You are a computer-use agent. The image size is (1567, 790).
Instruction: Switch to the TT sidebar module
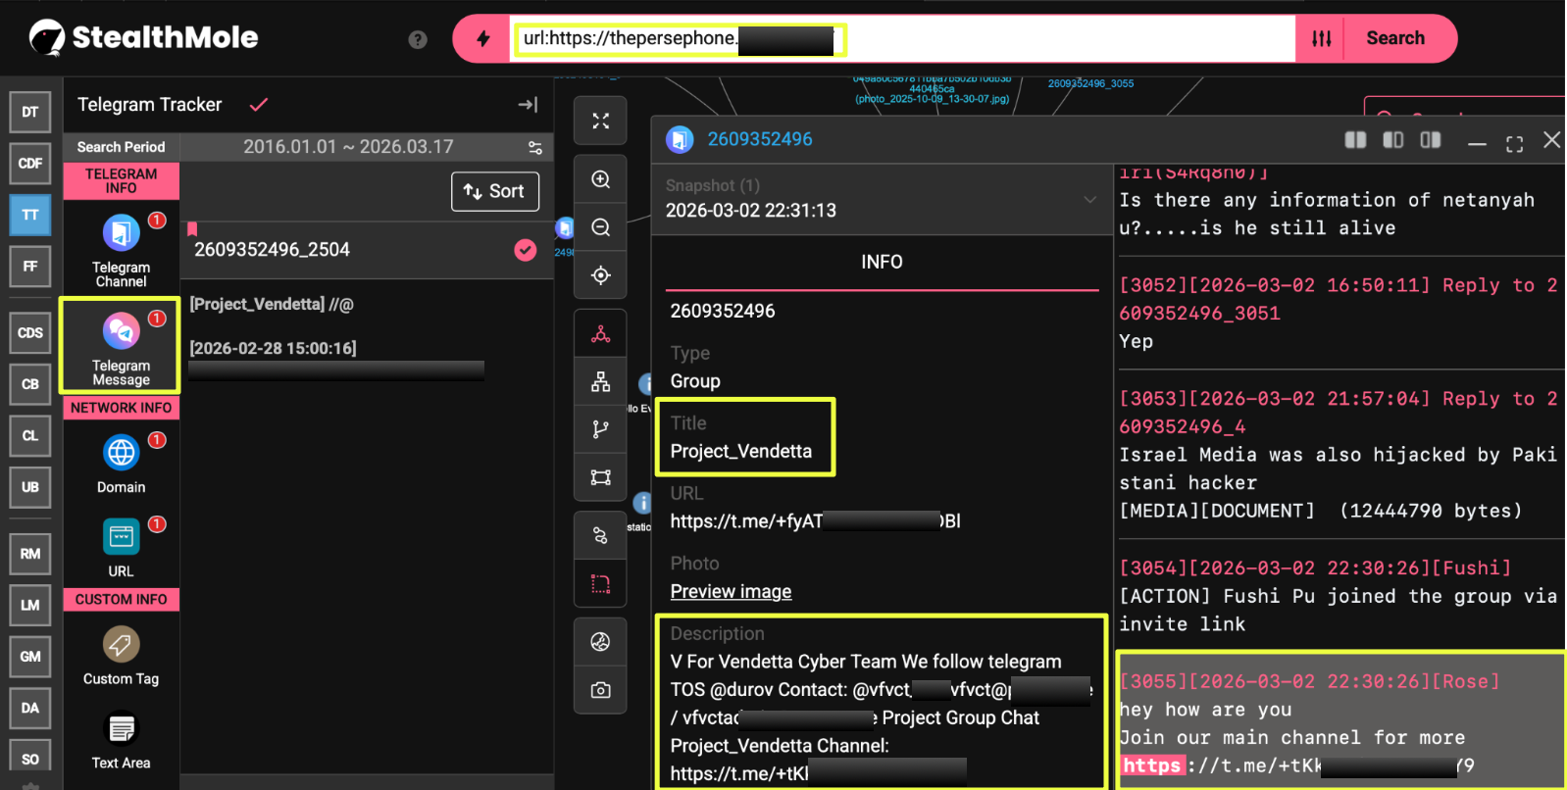[30, 215]
